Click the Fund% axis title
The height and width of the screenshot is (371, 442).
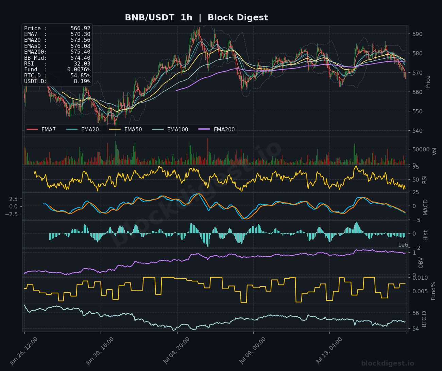(x=433, y=291)
